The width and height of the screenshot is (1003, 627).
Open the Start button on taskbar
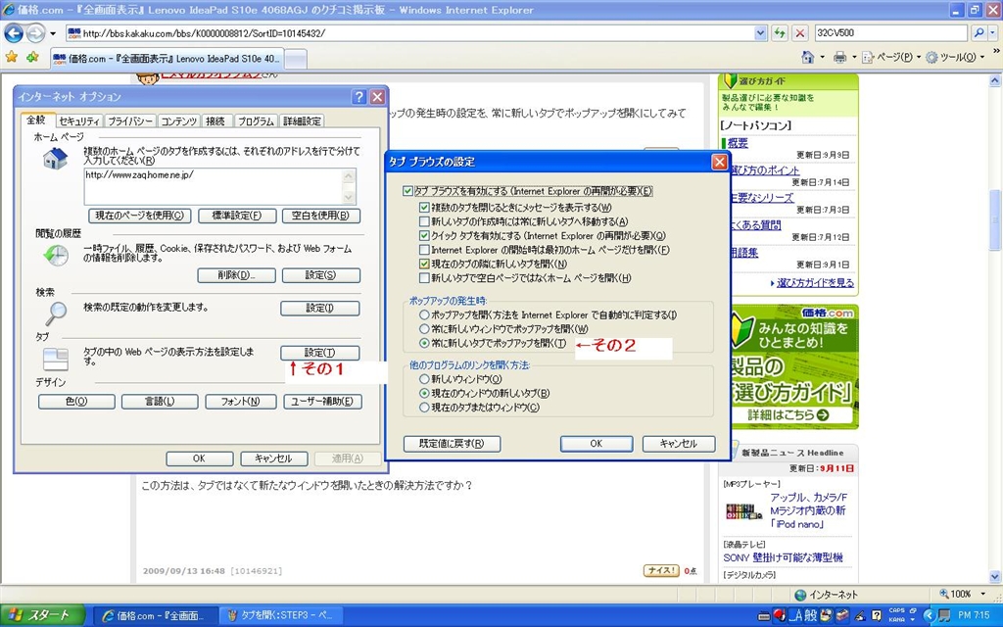click(42, 615)
